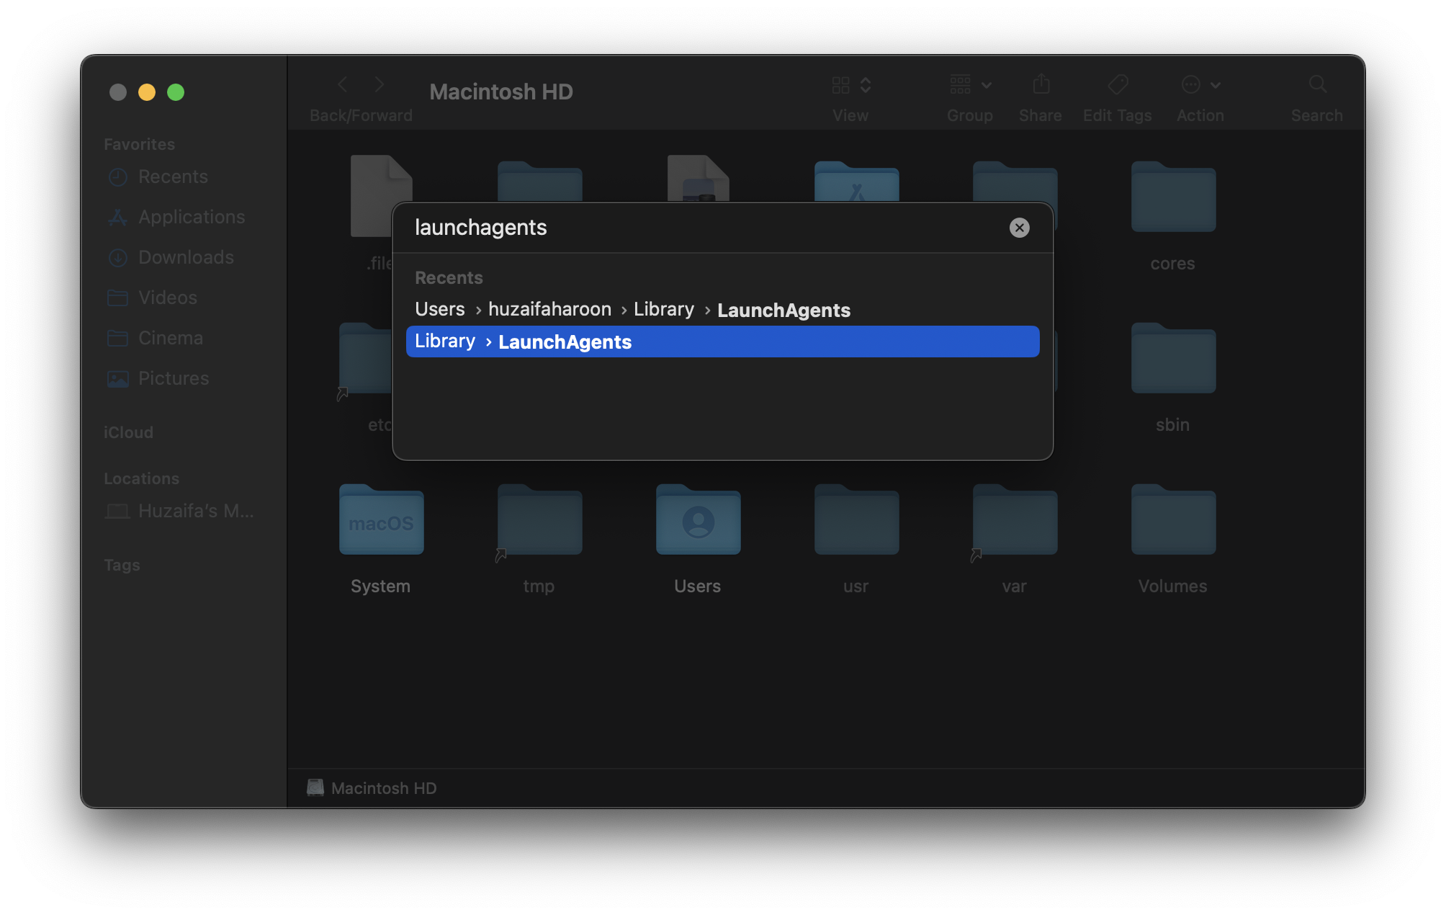The width and height of the screenshot is (1446, 915).
Task: Open the macOS System folder
Action: (x=381, y=521)
